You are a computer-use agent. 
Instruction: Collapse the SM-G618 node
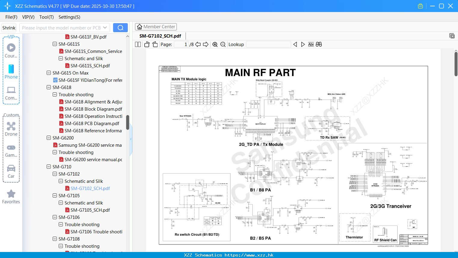pyautogui.click(x=49, y=87)
